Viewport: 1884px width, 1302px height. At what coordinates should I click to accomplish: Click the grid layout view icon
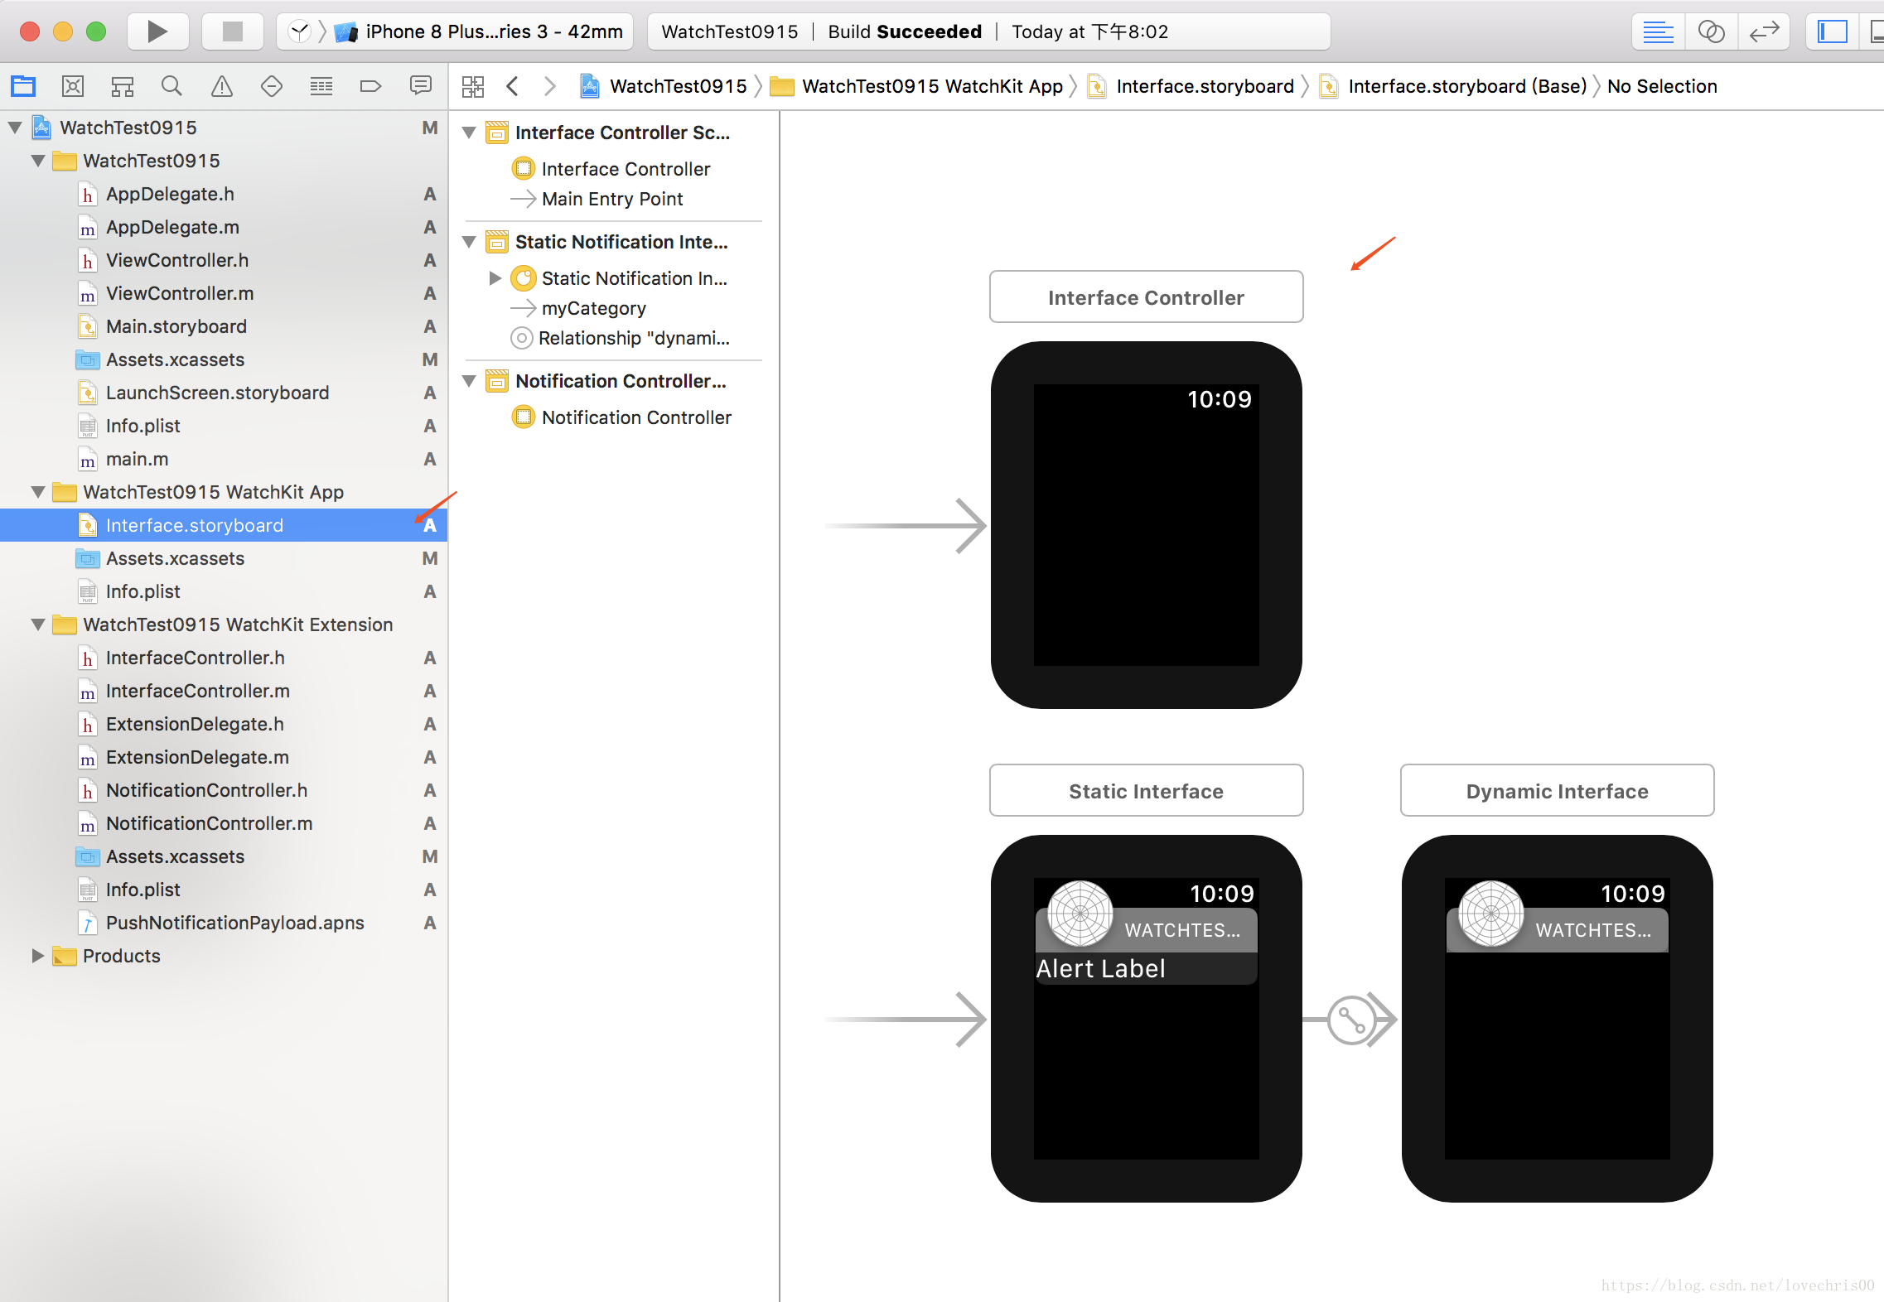476,87
